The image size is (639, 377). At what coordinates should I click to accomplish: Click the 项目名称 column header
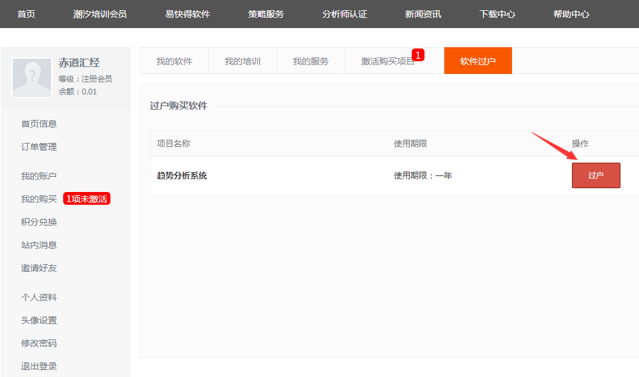click(x=174, y=144)
